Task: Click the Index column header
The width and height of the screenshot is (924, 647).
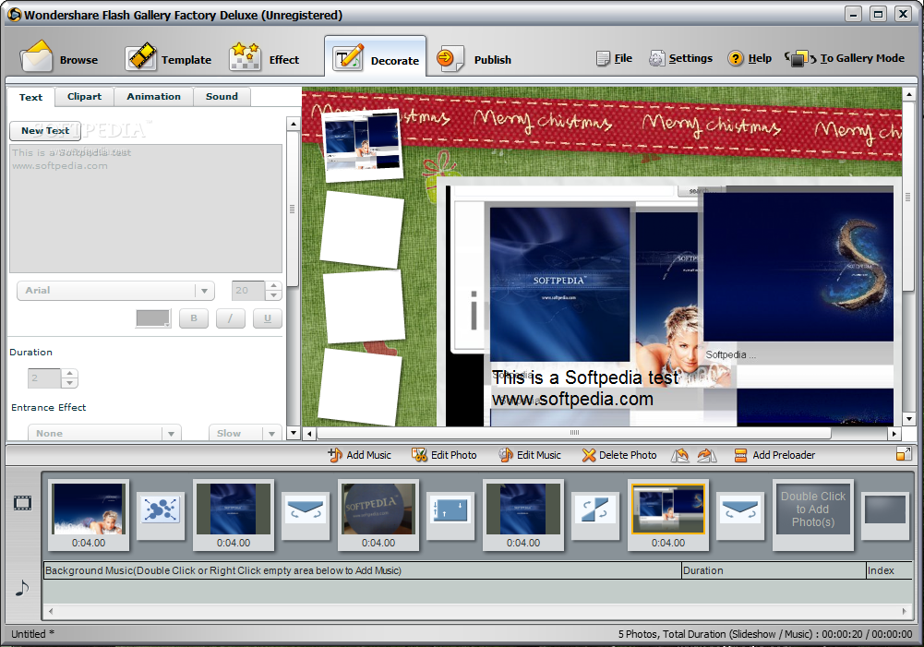Action: pos(889,570)
